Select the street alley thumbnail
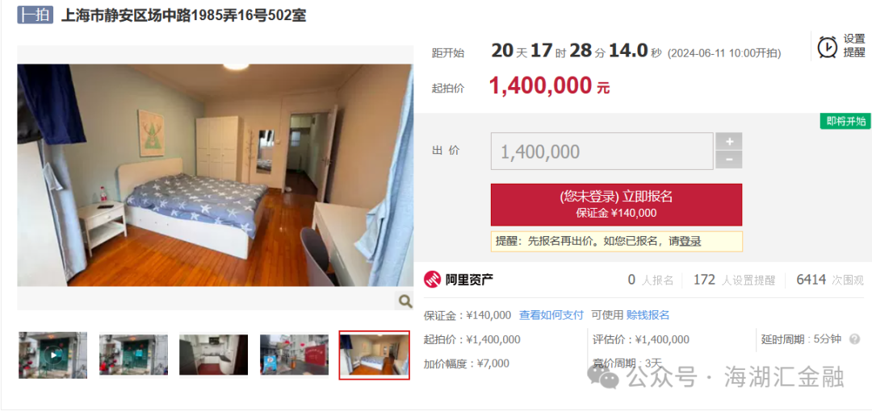The image size is (872, 411). point(294,355)
